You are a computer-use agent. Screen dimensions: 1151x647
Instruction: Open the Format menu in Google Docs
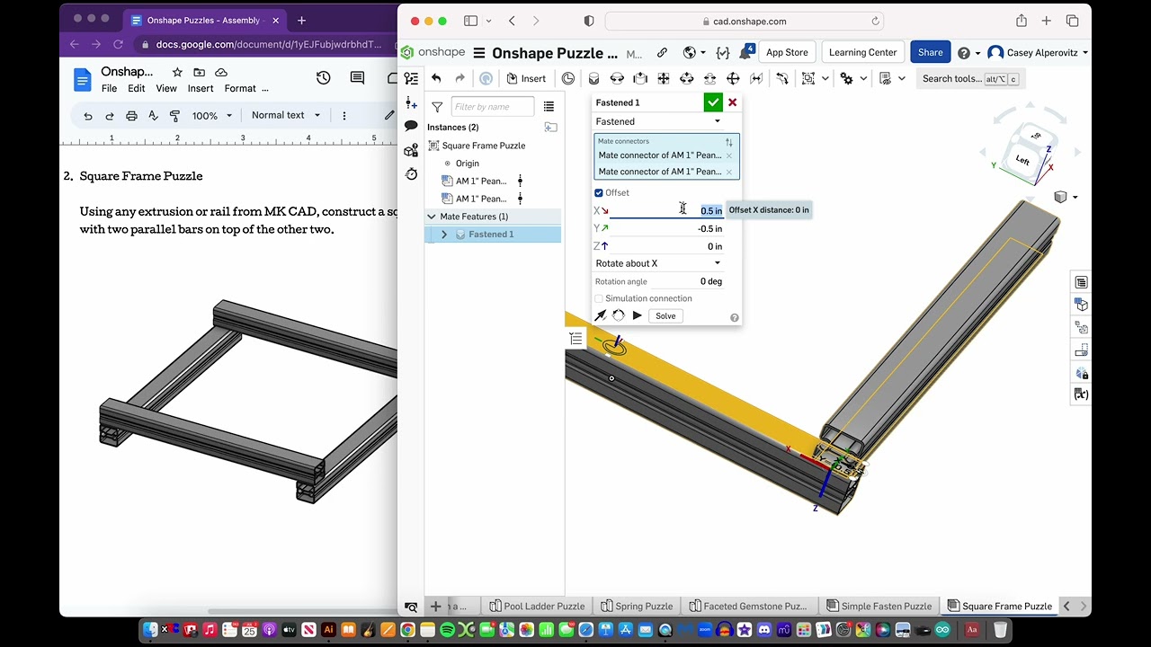pos(240,88)
